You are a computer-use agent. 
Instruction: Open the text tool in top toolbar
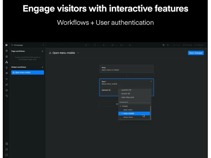(x=95, y=45)
